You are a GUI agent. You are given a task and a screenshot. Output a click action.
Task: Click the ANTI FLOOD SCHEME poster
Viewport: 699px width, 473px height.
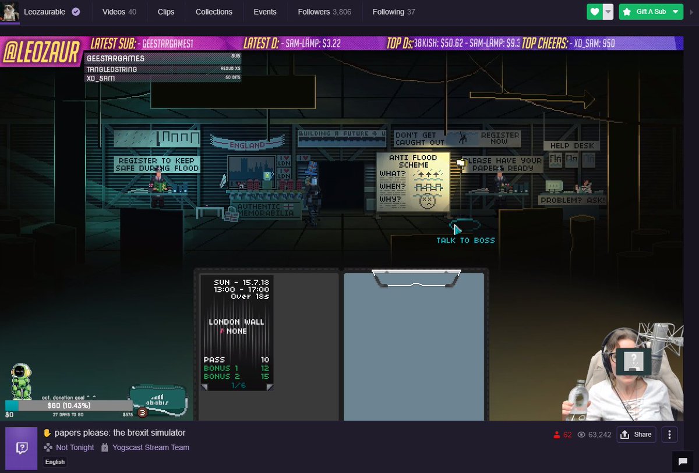point(413,182)
